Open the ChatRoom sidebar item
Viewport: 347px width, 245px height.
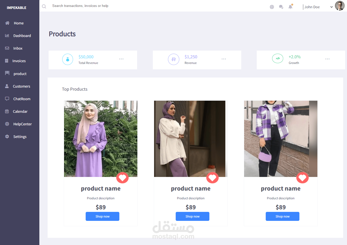[22, 99]
